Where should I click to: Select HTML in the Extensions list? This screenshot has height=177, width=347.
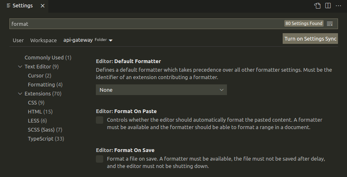coord(40,111)
